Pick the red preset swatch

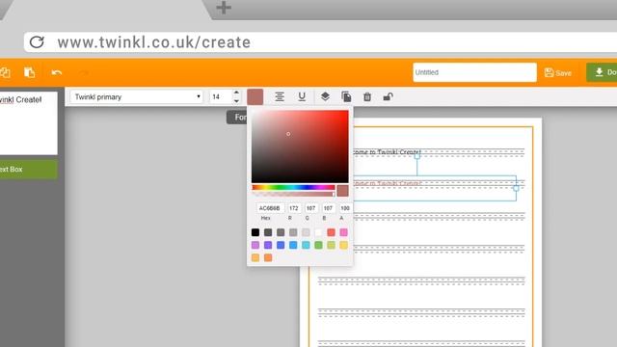(331, 232)
